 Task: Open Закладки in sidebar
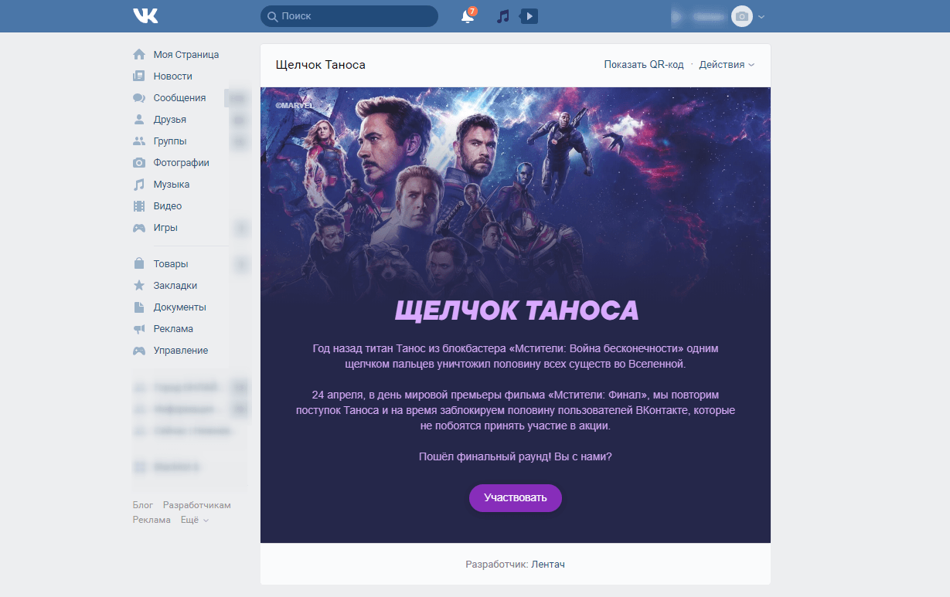pyautogui.click(x=175, y=286)
